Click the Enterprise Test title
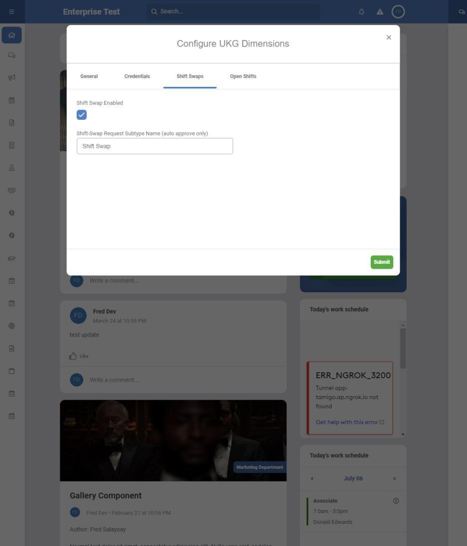Screen dimensions: 467x546 pyautogui.click(x=91, y=11)
